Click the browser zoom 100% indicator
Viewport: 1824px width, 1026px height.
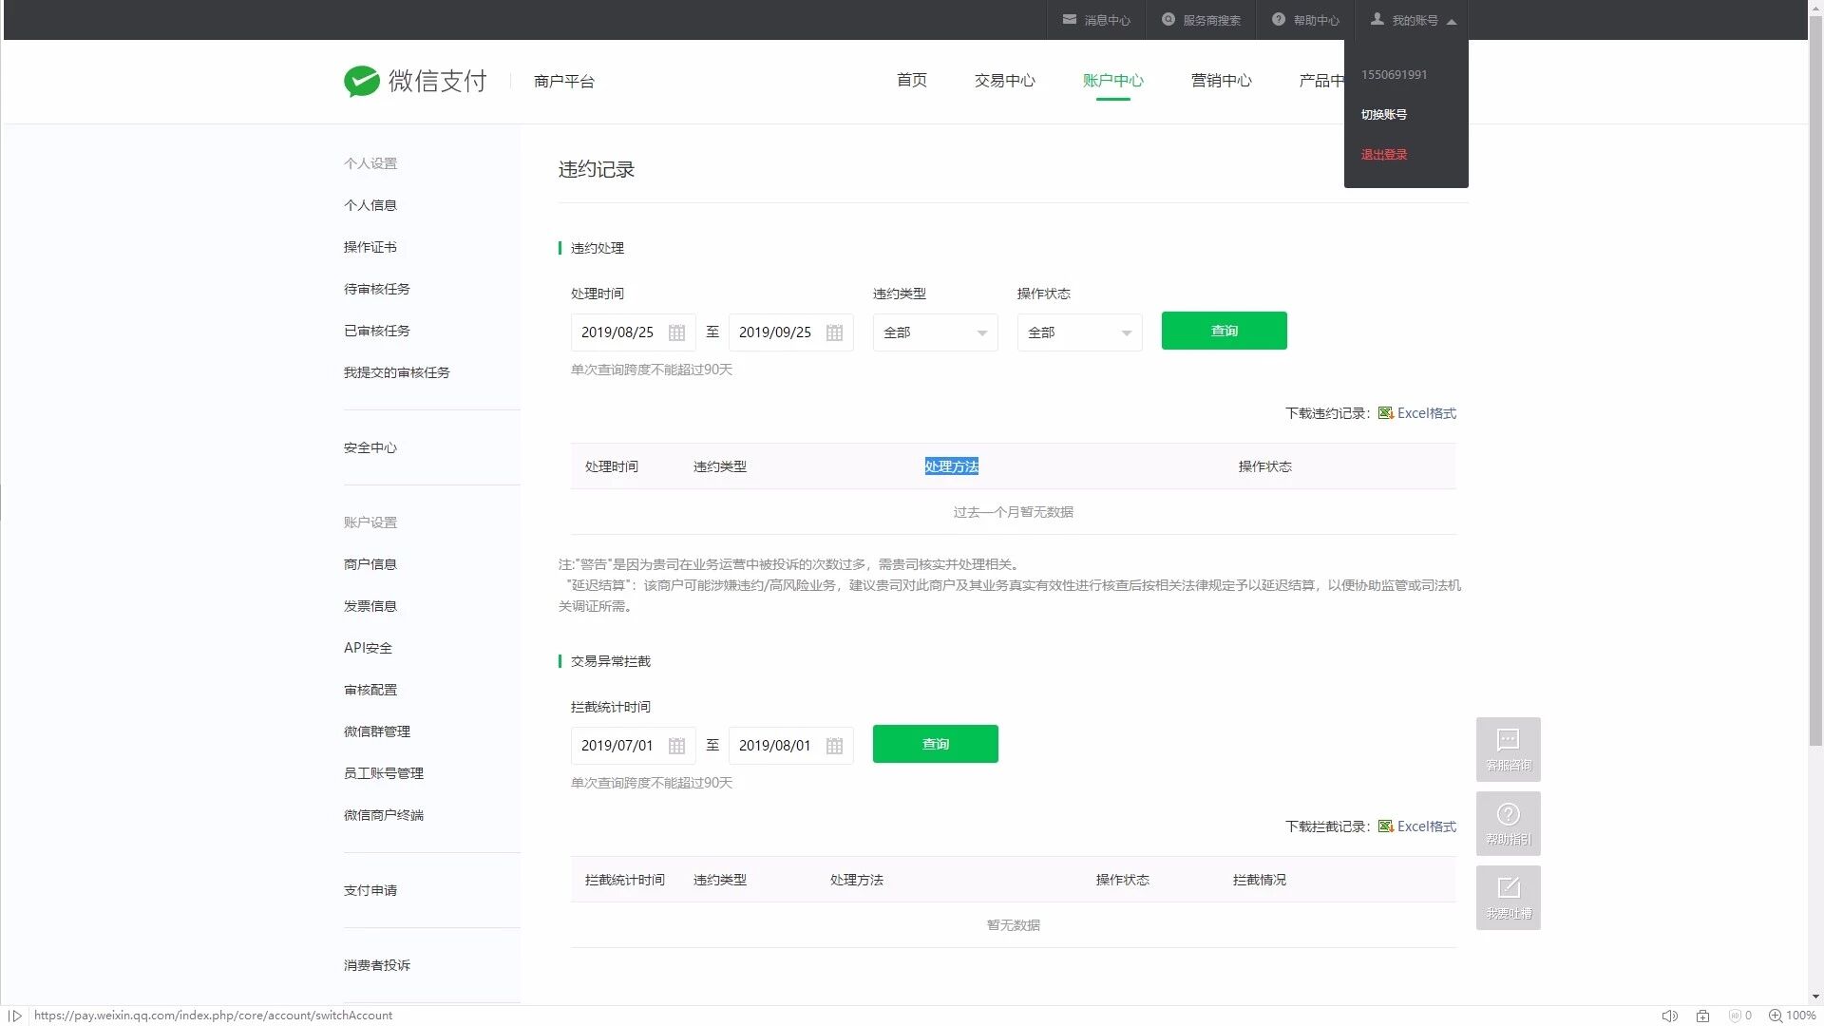tap(1792, 1016)
